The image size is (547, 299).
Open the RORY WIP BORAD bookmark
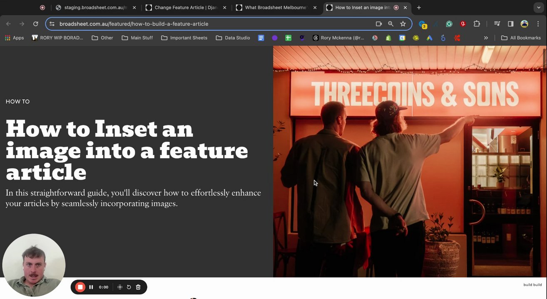point(57,38)
